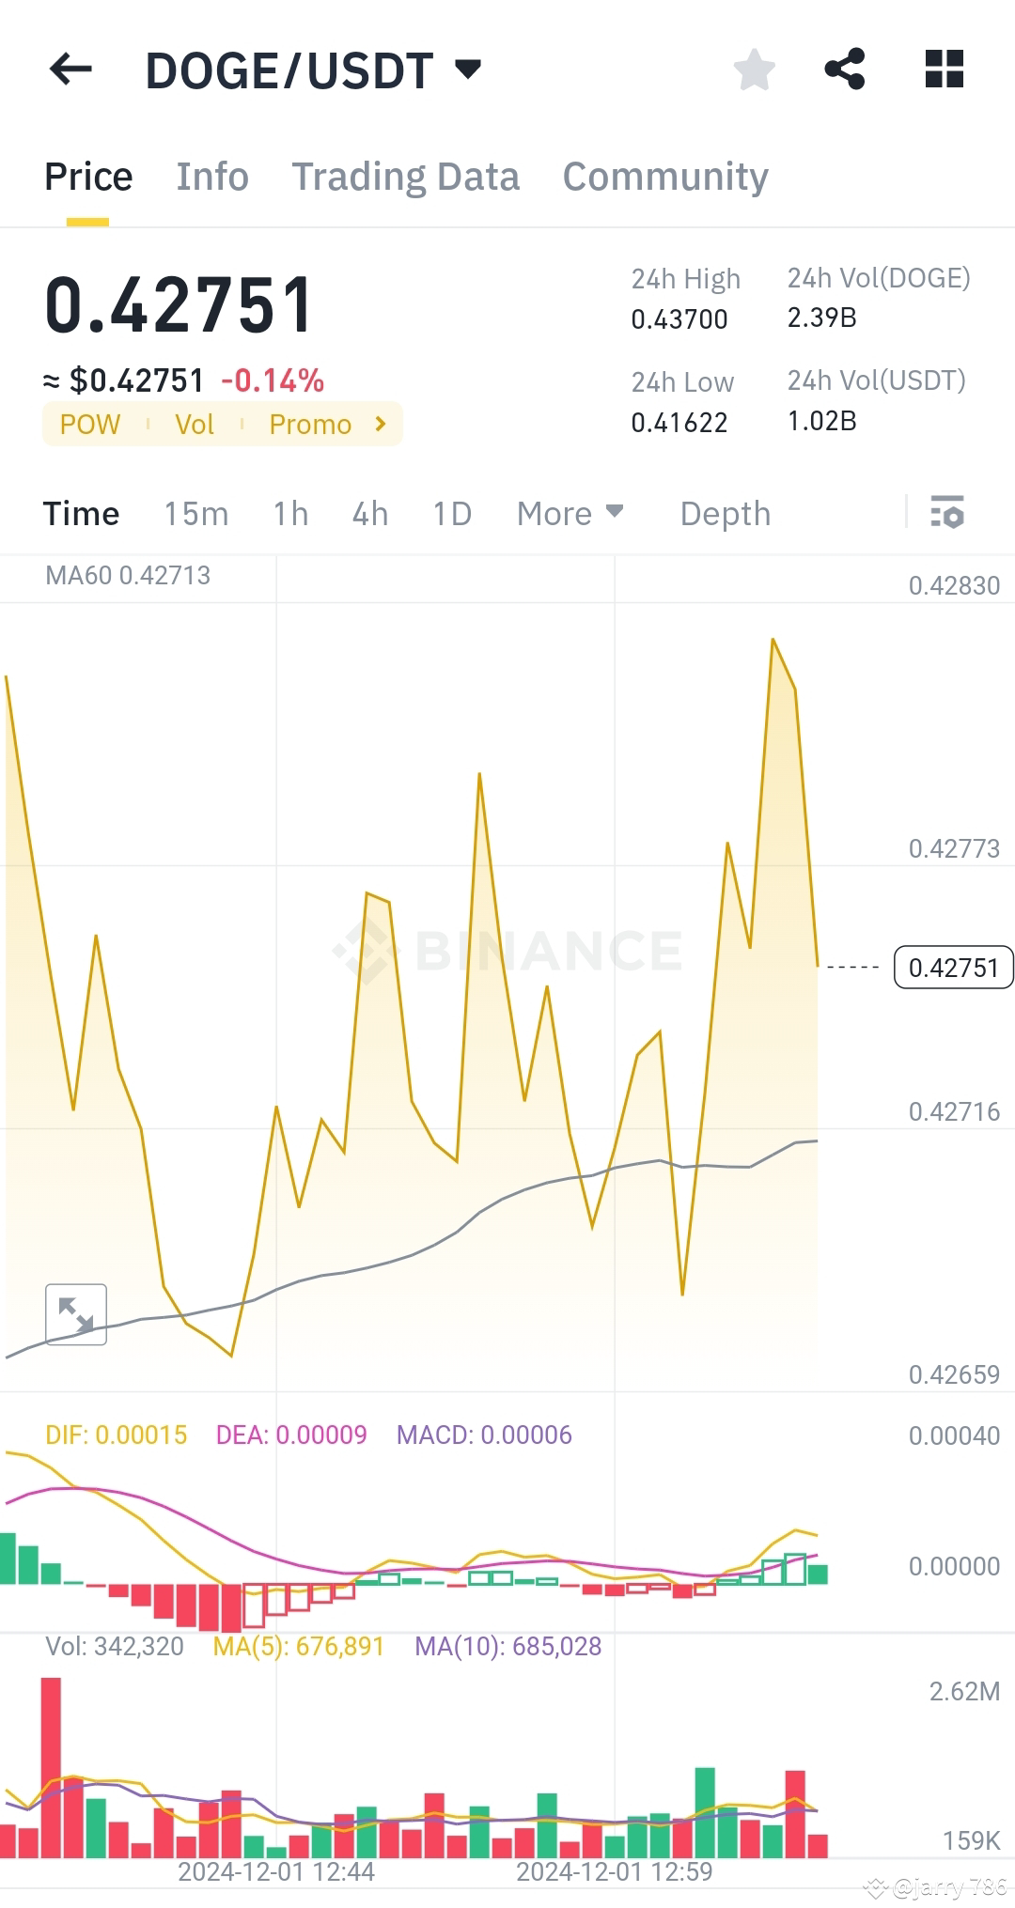Viewport: 1015px width, 1908px height.
Task: Tap the current price label 0.42751
Action: click(x=953, y=967)
